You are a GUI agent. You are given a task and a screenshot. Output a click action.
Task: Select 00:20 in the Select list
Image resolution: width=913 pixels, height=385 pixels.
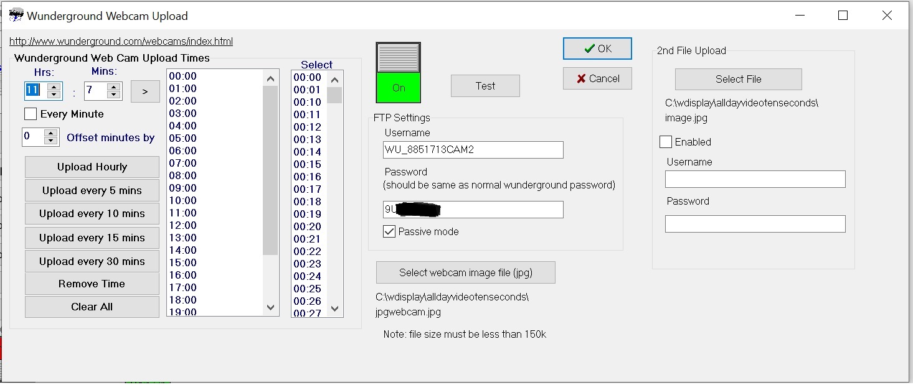click(x=308, y=226)
